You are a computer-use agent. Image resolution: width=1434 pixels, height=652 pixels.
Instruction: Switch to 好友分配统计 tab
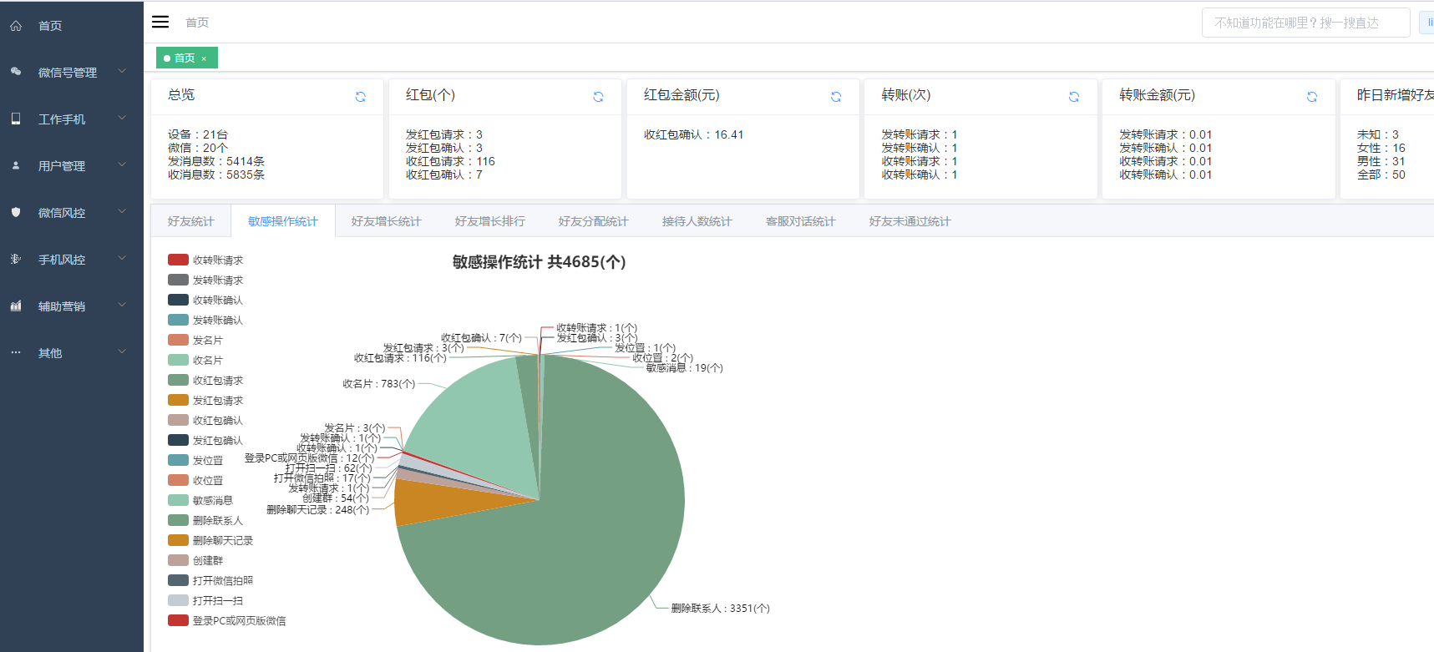point(594,221)
